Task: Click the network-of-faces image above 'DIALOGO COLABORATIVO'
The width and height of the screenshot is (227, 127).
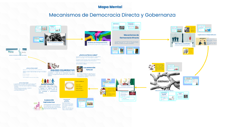Action: pyautogui.click(x=53, y=66)
